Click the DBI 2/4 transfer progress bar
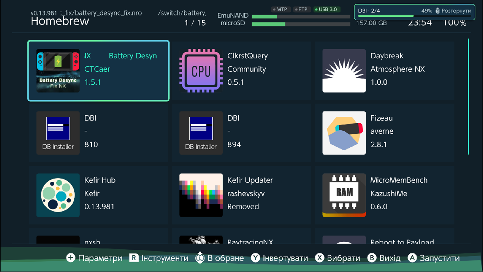 414,16
